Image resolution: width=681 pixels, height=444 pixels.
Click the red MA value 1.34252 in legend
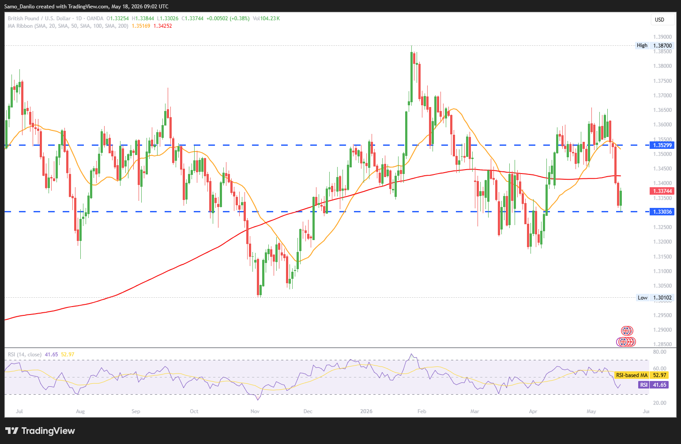(x=162, y=26)
